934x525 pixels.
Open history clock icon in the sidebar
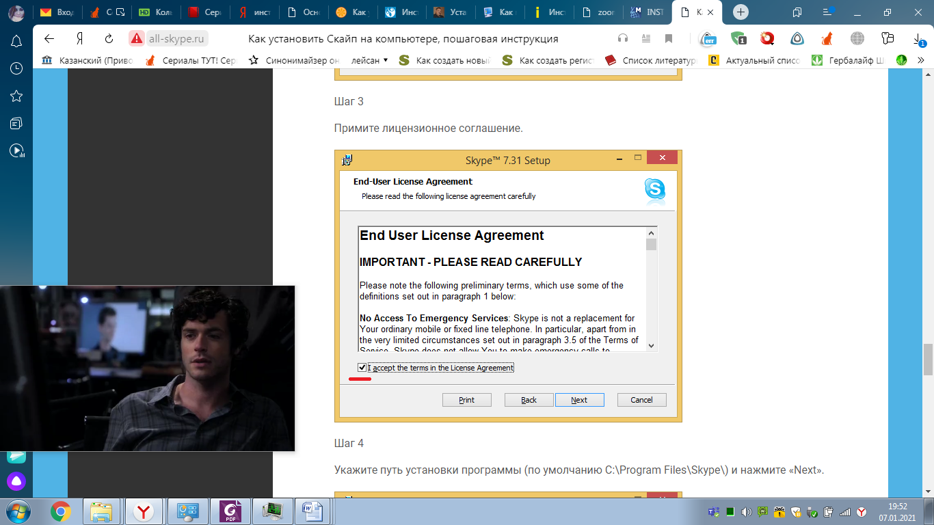click(x=16, y=69)
